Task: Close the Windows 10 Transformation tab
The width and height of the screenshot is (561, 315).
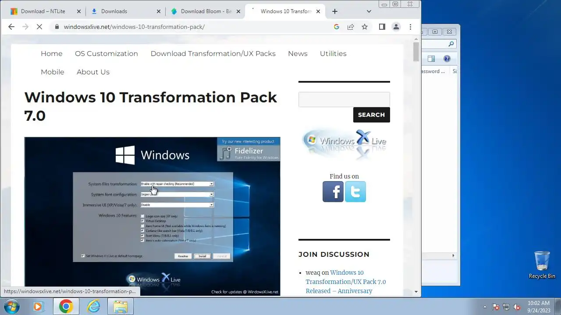Action: 318,11
